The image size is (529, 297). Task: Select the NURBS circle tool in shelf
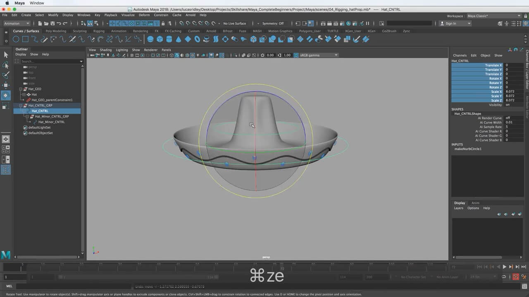[x=16, y=39]
